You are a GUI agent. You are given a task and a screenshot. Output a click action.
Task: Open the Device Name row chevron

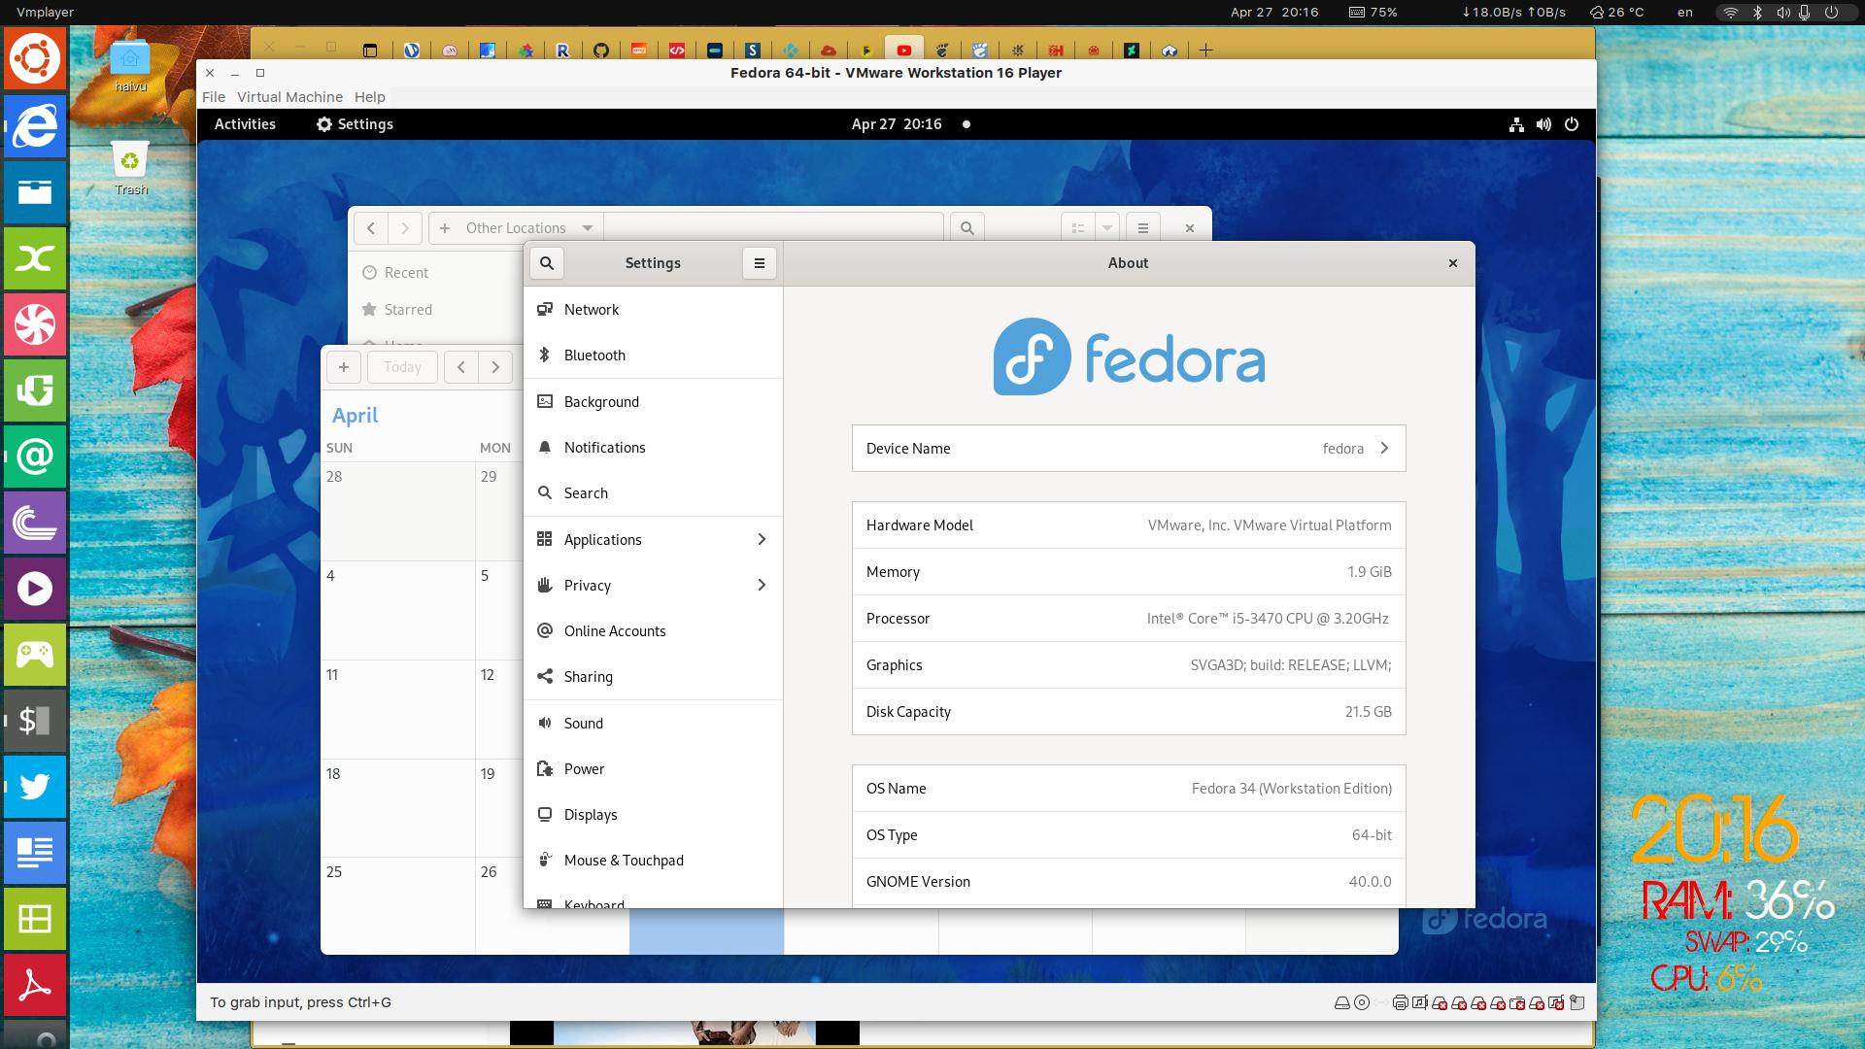[1384, 449]
